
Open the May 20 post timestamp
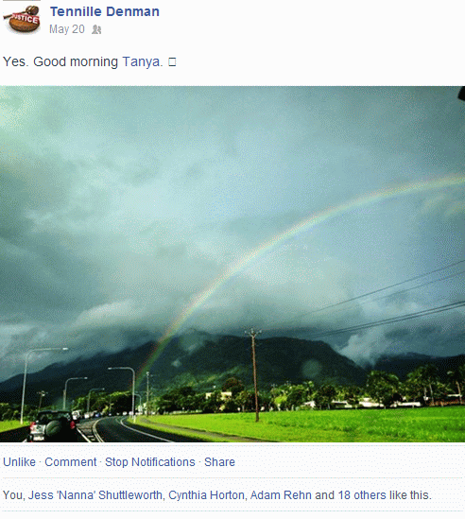point(67,29)
